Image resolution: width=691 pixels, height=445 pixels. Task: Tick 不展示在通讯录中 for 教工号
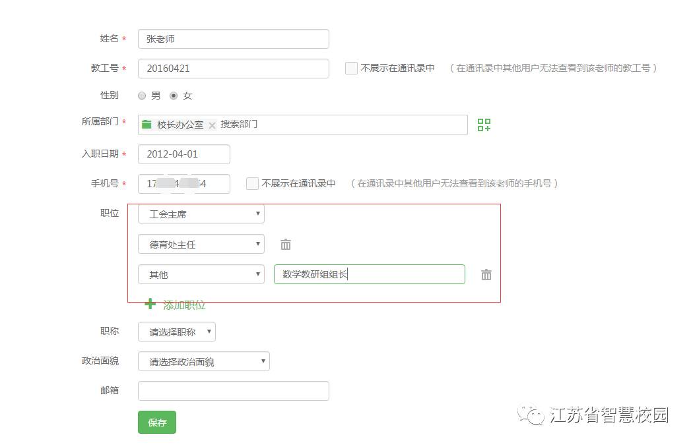pos(351,68)
